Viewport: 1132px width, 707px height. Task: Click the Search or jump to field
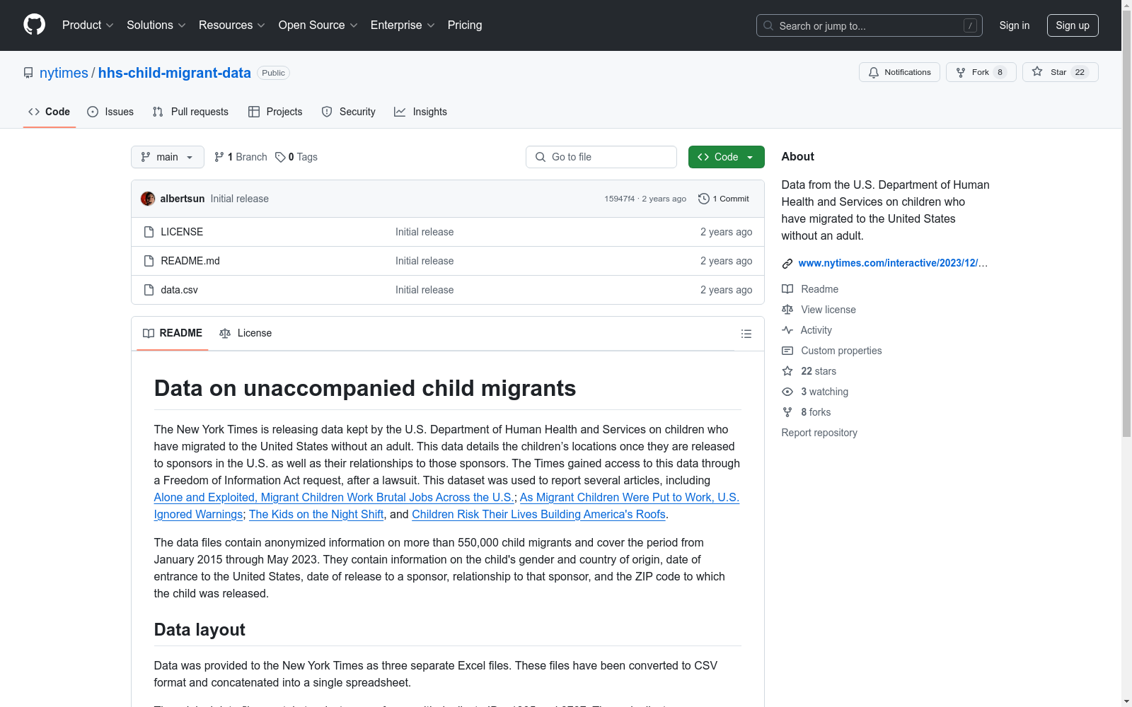[870, 25]
